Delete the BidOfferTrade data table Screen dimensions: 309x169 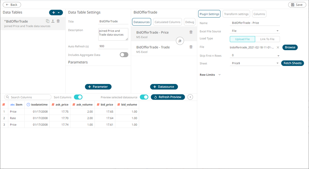coord(58,21)
